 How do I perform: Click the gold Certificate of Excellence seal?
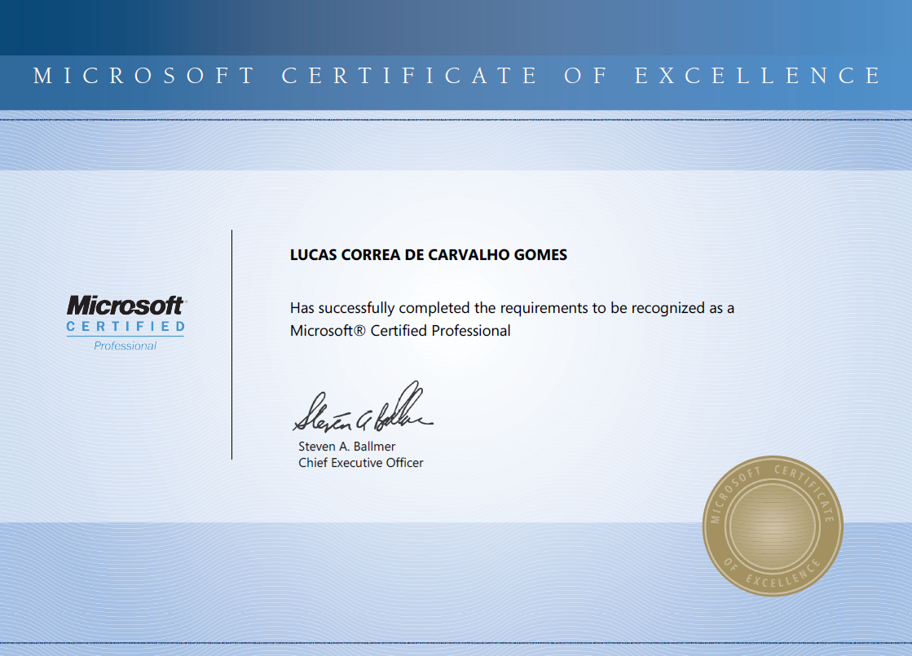773,526
